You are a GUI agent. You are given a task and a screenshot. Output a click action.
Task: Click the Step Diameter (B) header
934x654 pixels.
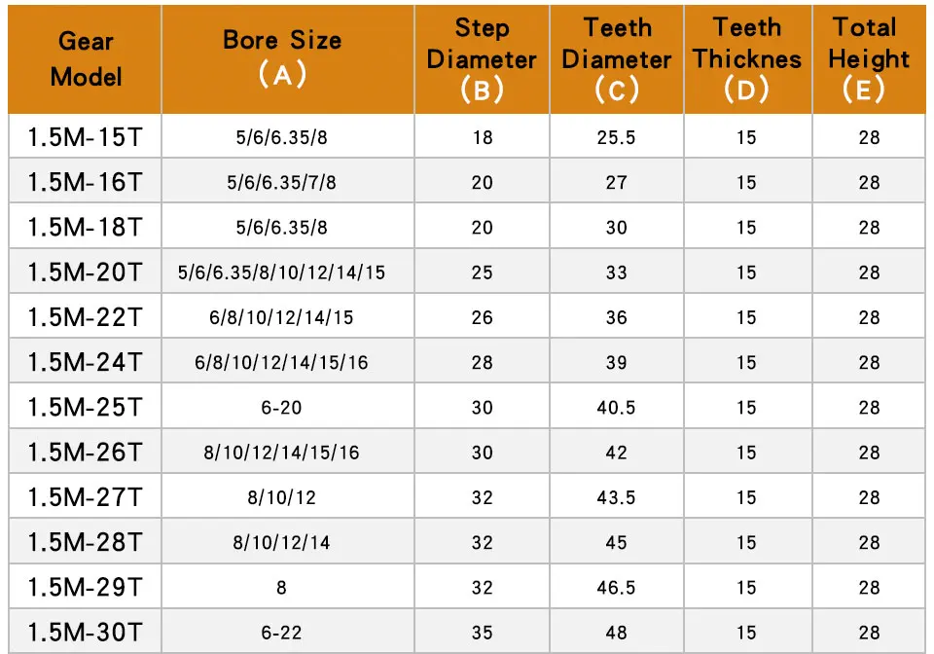(x=482, y=59)
